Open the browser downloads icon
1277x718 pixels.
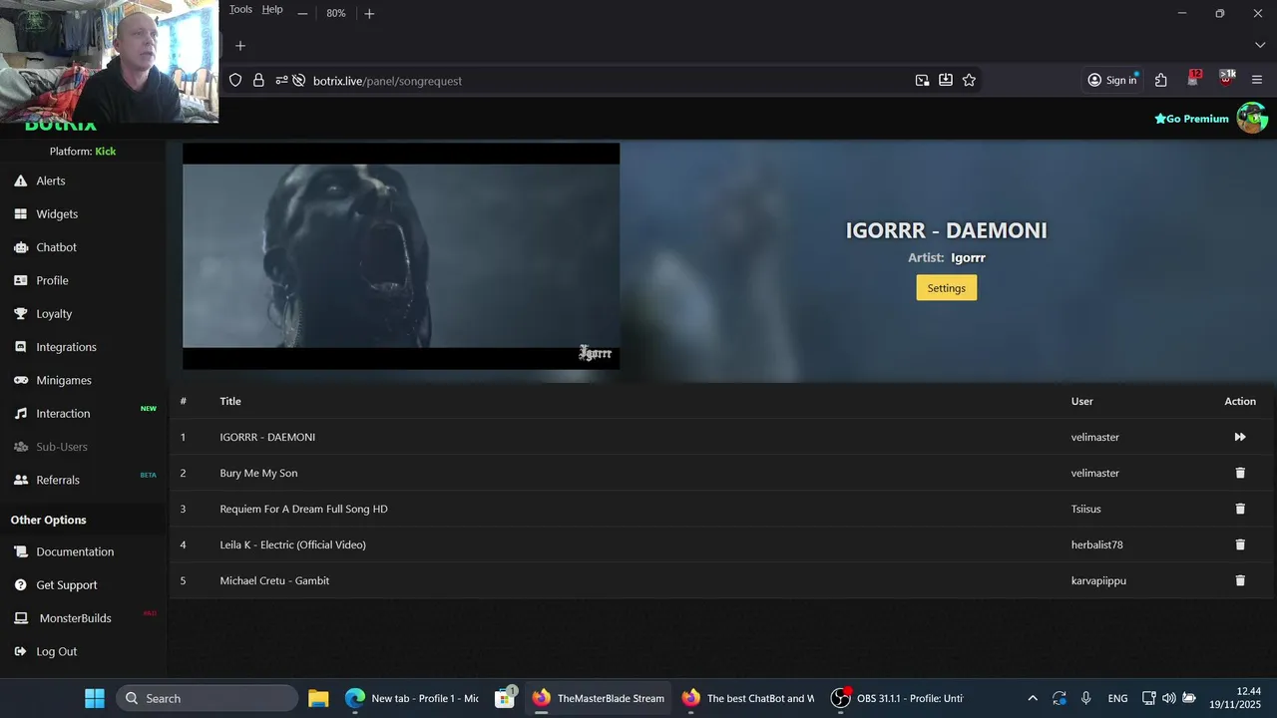pyautogui.click(x=945, y=80)
